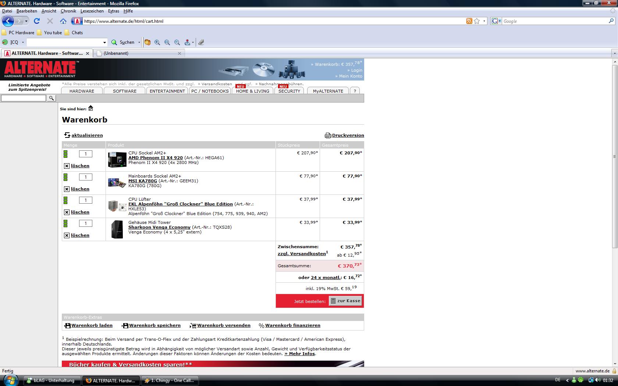618x386 pixels.
Task: Stop loading with the X toolbar icon
Action: [x=50, y=21]
